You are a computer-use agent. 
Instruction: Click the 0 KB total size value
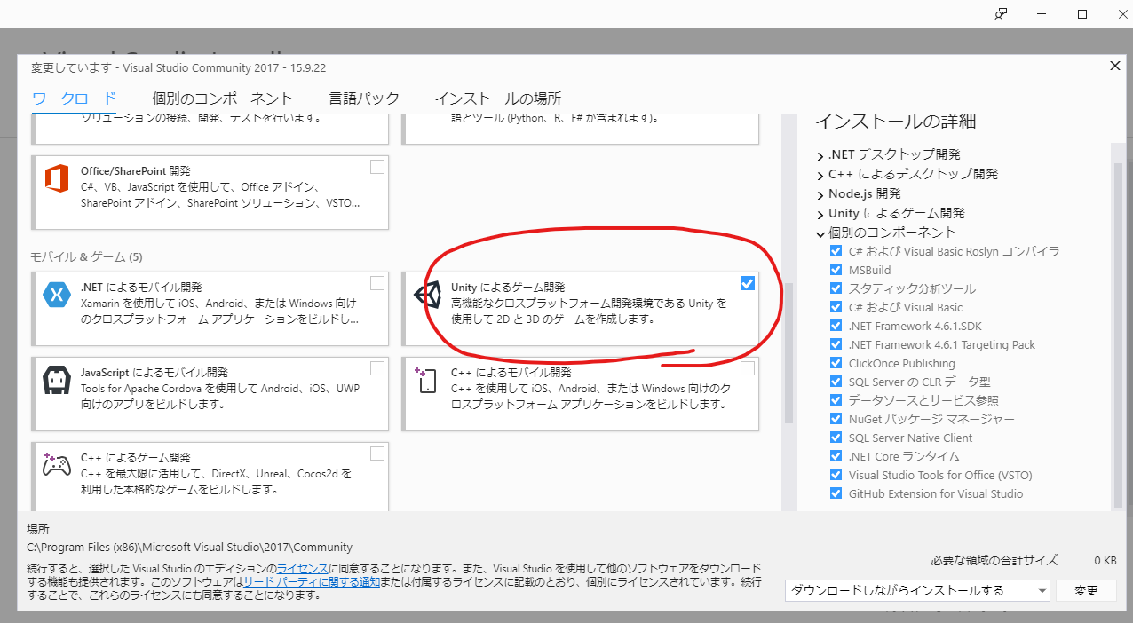pos(1105,560)
